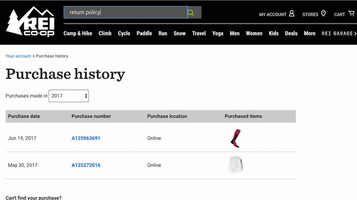Open purchase number A125963691

coord(86,138)
